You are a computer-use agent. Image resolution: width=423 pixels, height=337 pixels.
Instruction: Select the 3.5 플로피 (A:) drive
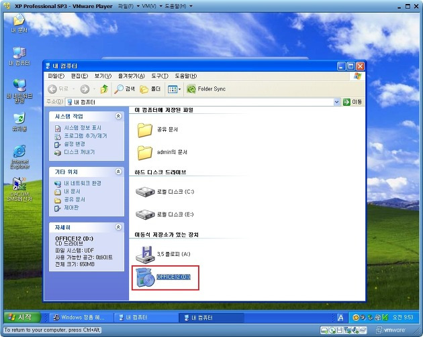point(162,254)
